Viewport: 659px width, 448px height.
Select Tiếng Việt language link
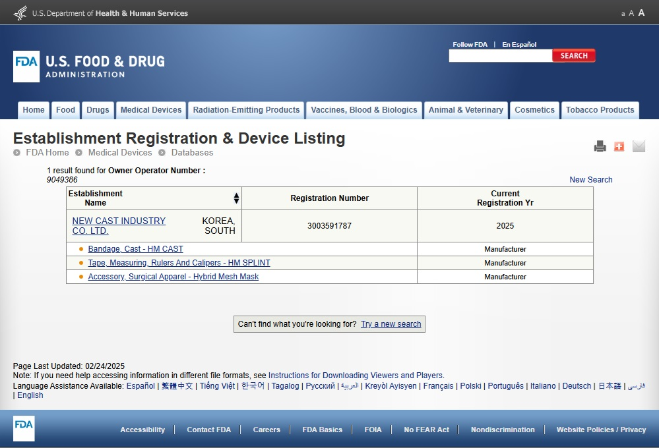coord(217,386)
